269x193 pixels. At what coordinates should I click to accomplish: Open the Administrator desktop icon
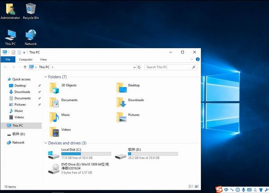(x=10, y=11)
